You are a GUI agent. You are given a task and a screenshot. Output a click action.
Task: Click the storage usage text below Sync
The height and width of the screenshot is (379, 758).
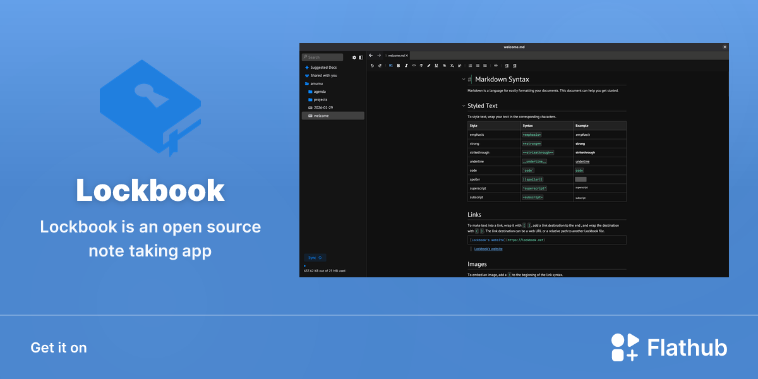(325, 271)
